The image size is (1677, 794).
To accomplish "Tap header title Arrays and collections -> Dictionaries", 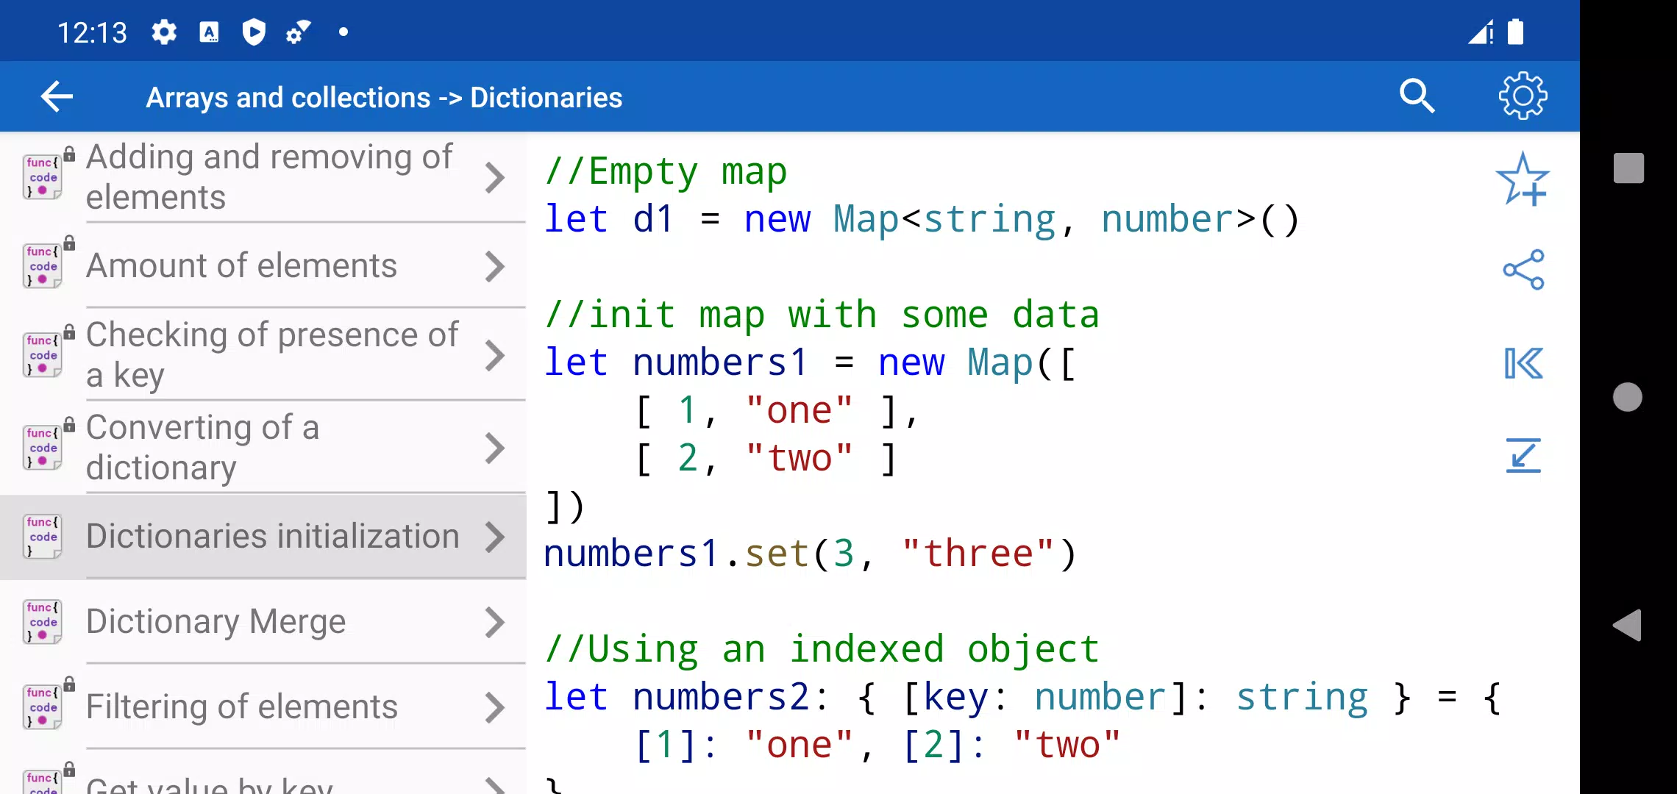I will (384, 98).
